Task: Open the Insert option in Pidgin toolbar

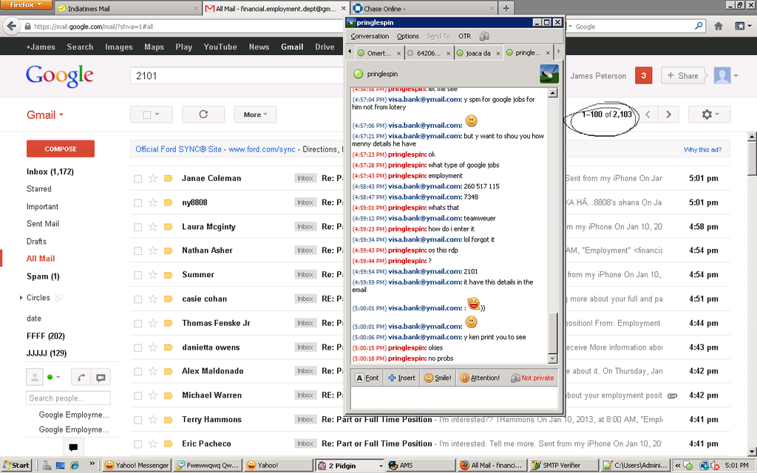Action: click(x=401, y=378)
